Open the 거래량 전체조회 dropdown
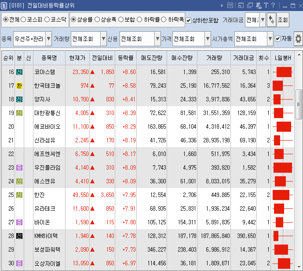Image resolution: width=303 pixels, height=271 pixels. point(104,39)
